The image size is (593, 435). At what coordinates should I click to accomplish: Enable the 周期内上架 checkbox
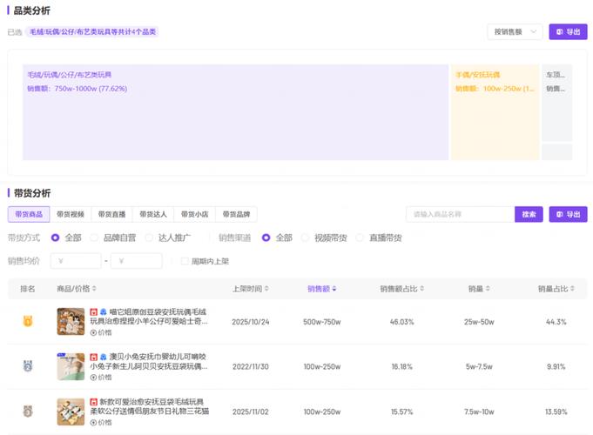click(185, 261)
